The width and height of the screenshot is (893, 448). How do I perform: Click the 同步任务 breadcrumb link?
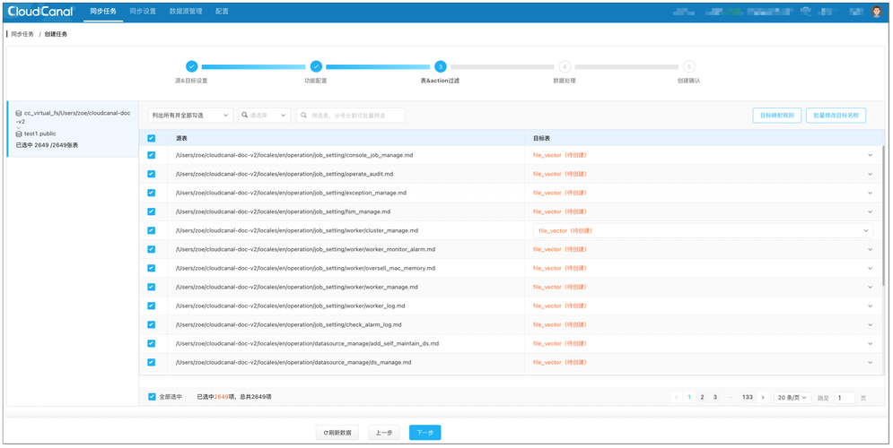click(x=22, y=34)
